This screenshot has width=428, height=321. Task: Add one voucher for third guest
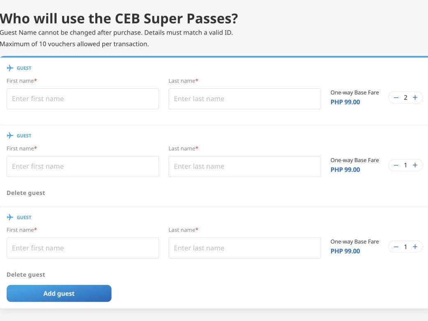coord(415,247)
